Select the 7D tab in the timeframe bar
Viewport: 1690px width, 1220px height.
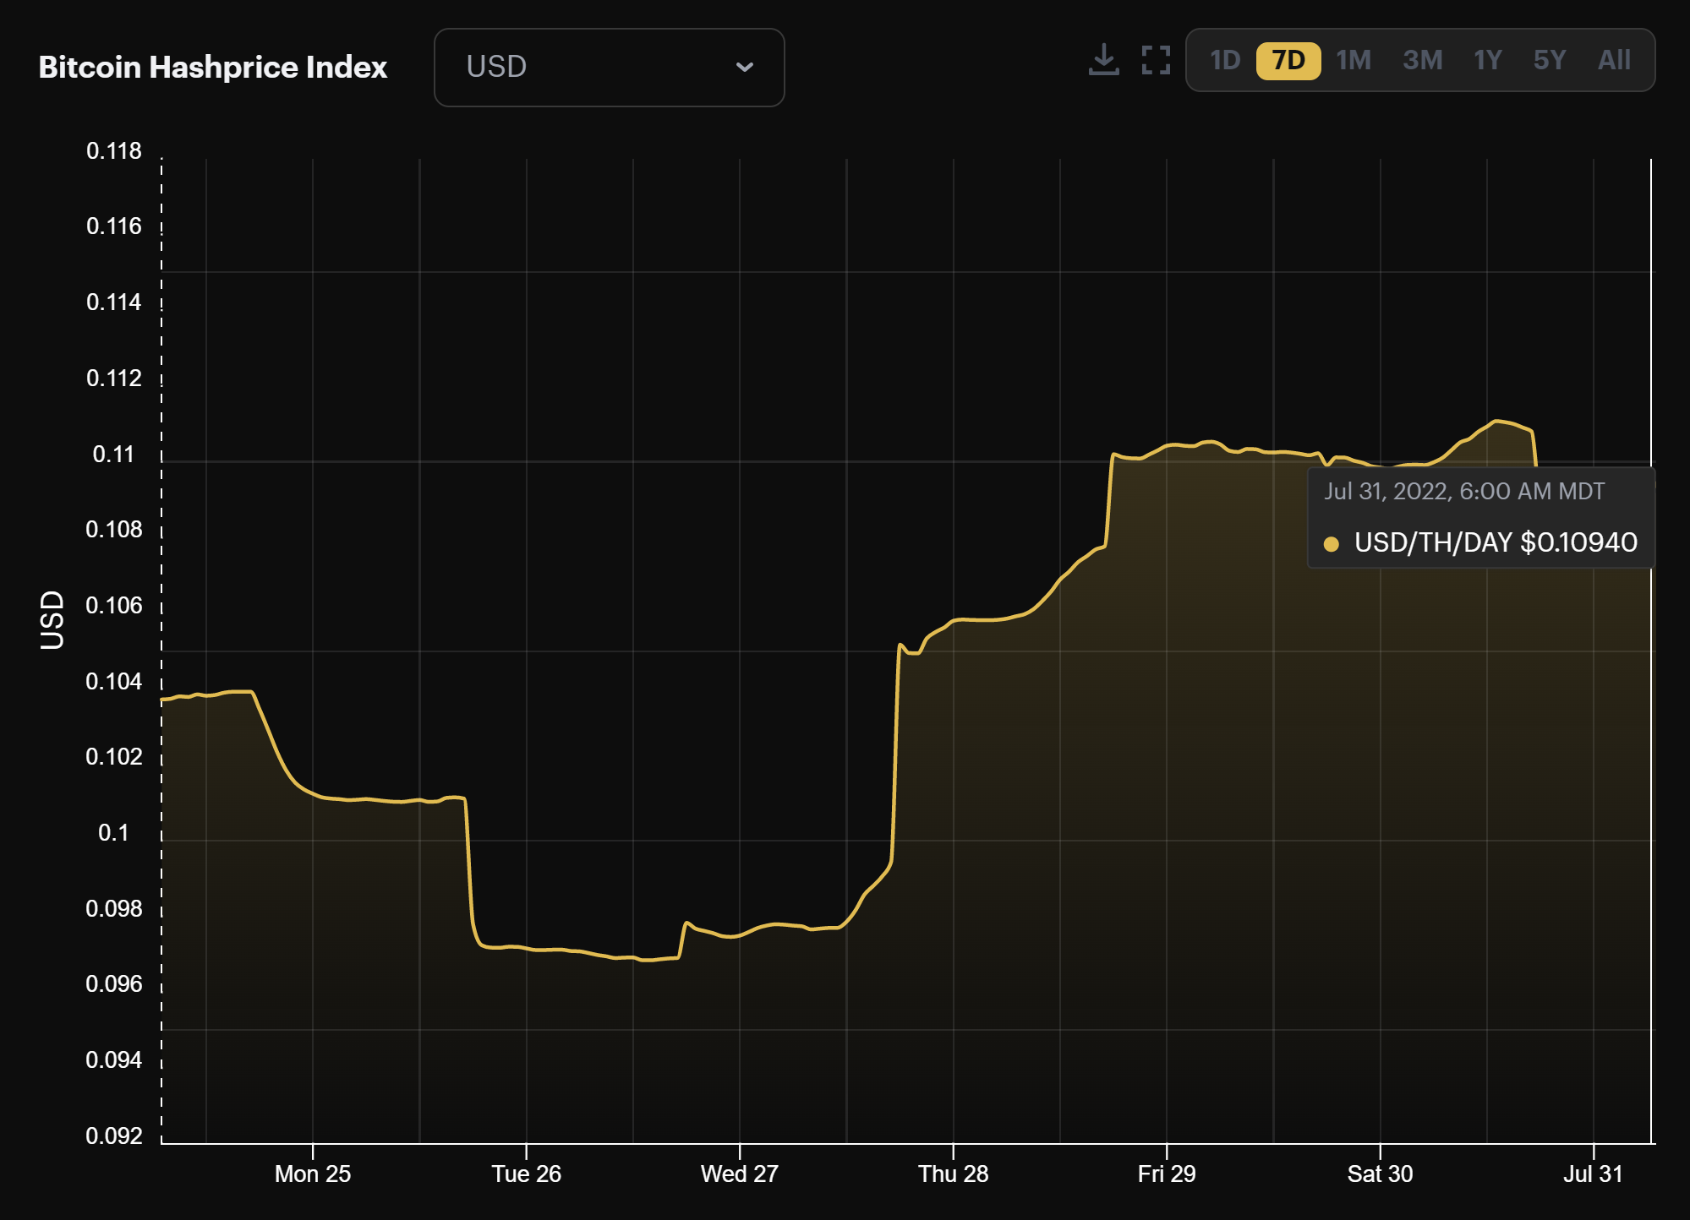(1288, 60)
